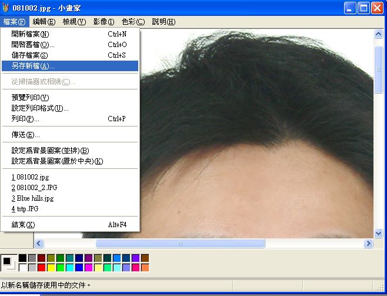Viewport: 387px width, 296px height.
Task: Maximize the Paint window
Action: pos(363,8)
